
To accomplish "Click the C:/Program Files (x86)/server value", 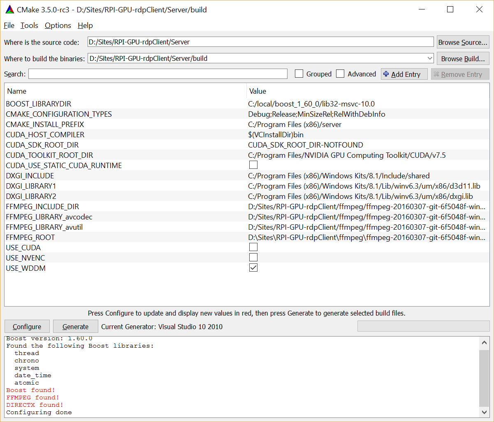I will (295, 125).
